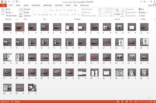Open the Paste clipboard button

pyautogui.click(x=3, y=12)
